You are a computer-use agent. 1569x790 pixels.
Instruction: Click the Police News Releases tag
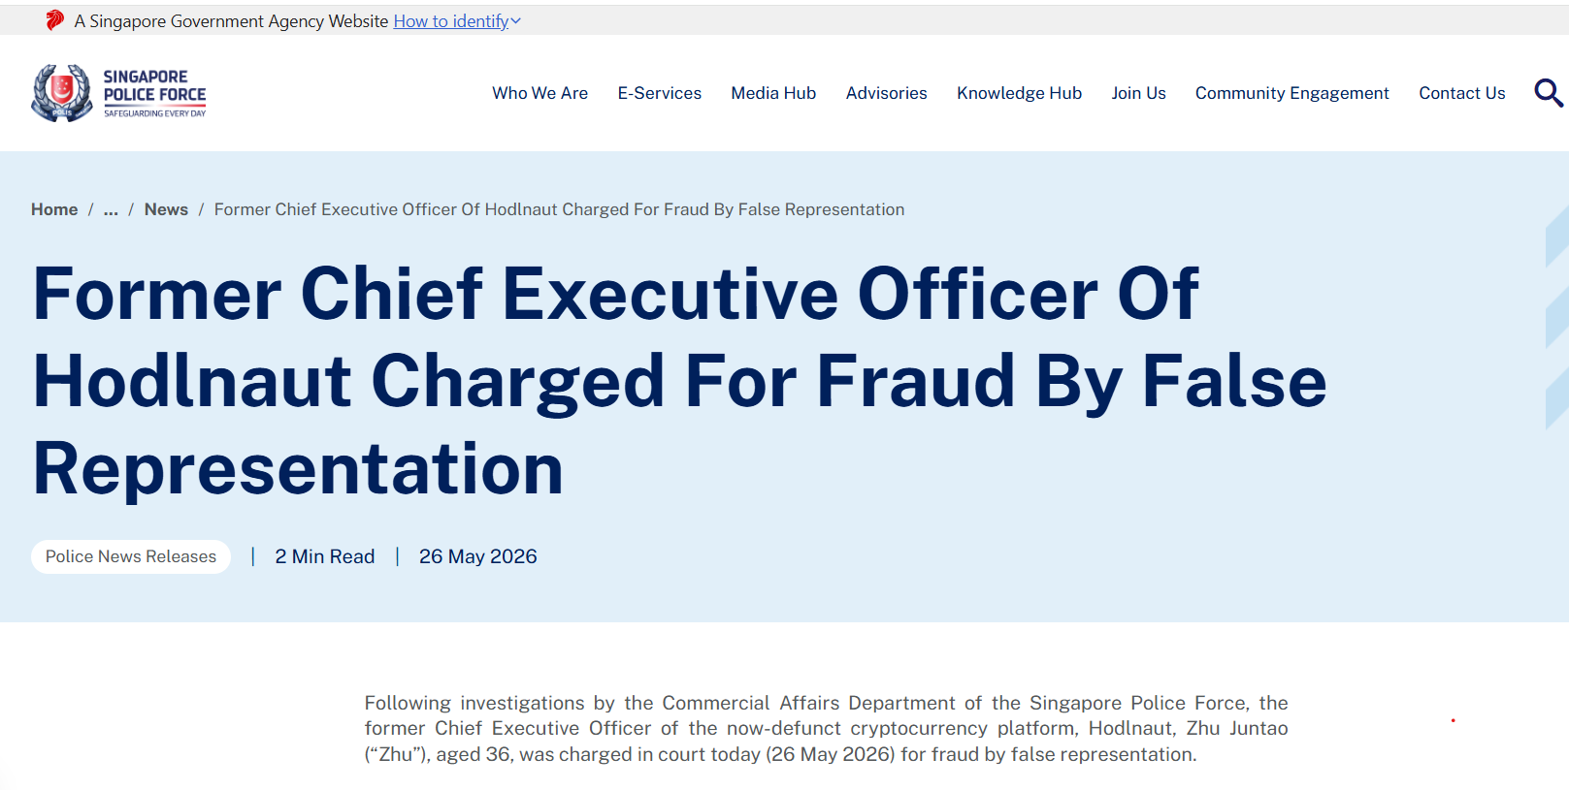pos(131,556)
